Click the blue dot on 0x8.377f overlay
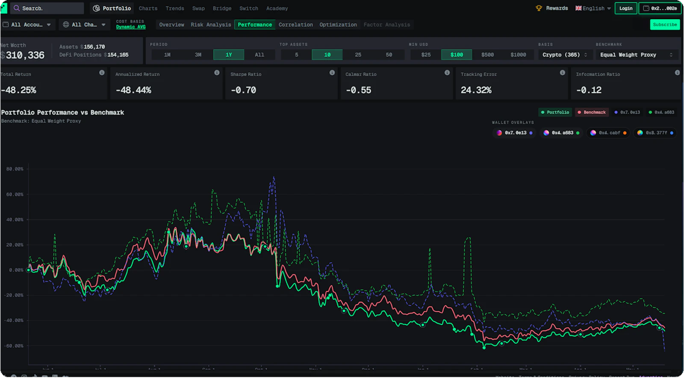This screenshot has width=684, height=378. point(672,133)
